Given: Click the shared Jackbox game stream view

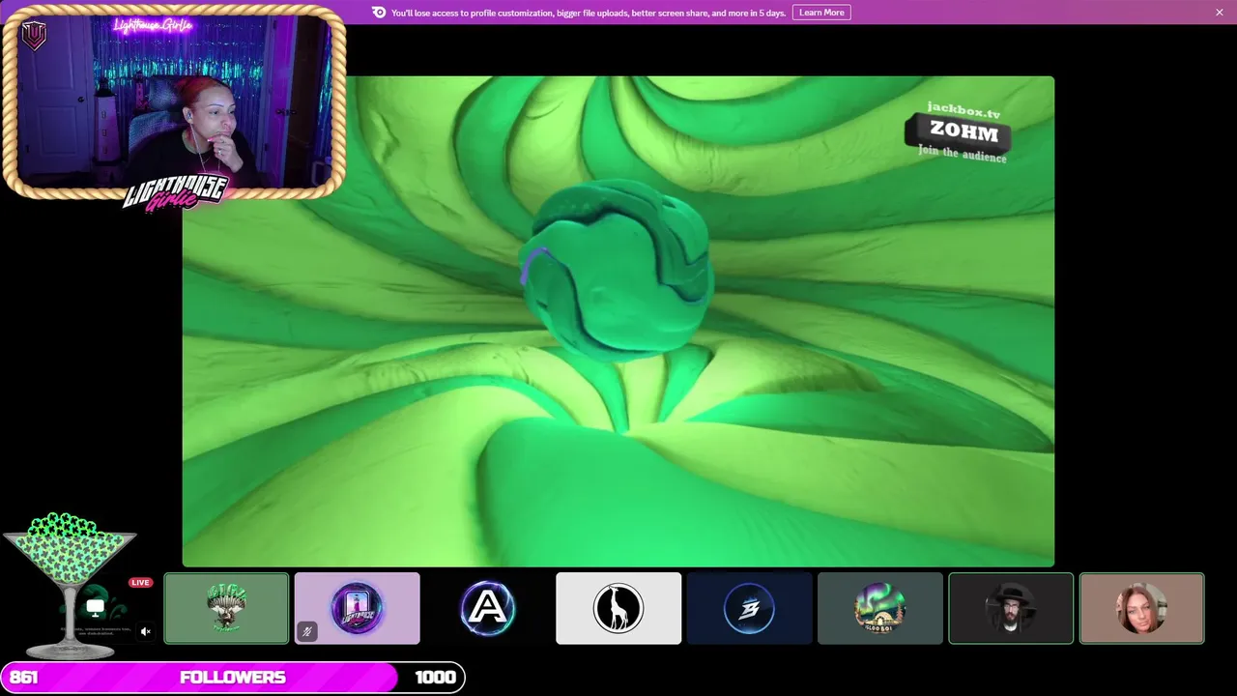Looking at the screenshot, I should (x=618, y=321).
